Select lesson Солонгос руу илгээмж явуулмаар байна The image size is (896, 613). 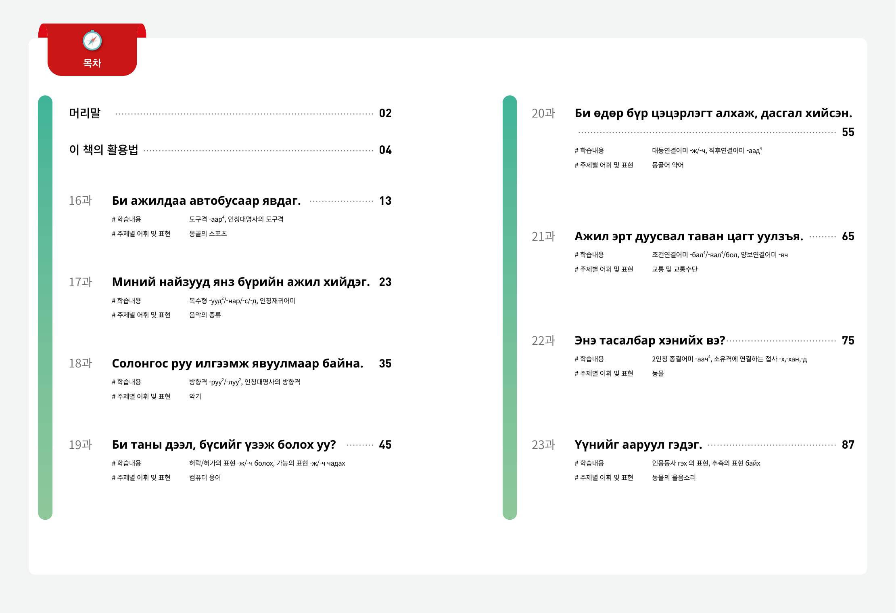(x=237, y=363)
